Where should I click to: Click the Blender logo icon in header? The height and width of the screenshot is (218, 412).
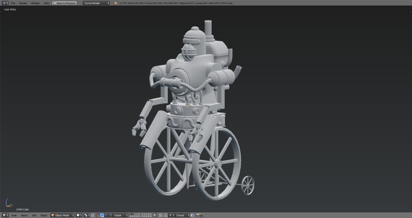115,3
